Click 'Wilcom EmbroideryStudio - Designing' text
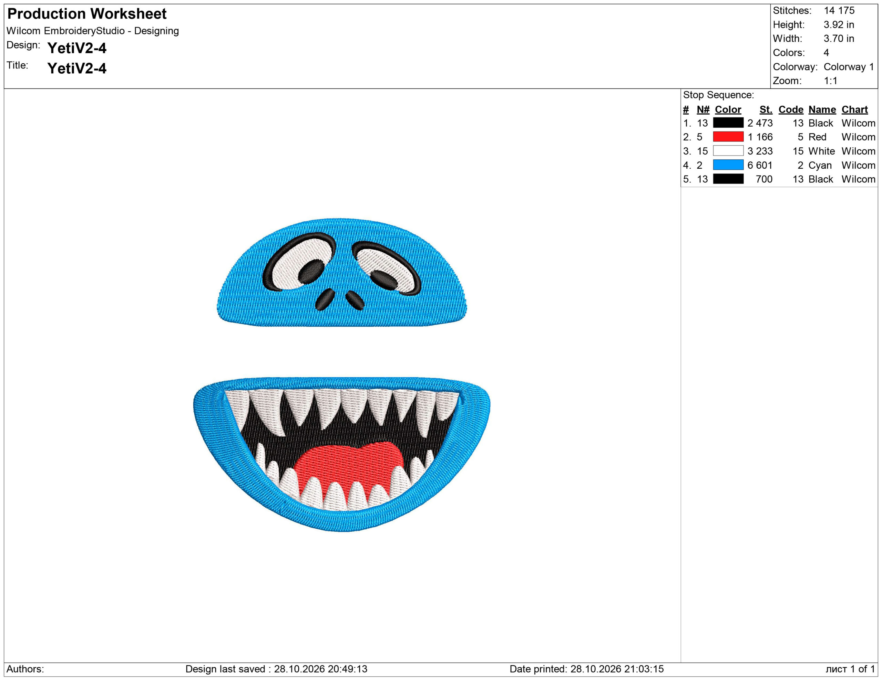The image size is (882, 678). 92,31
